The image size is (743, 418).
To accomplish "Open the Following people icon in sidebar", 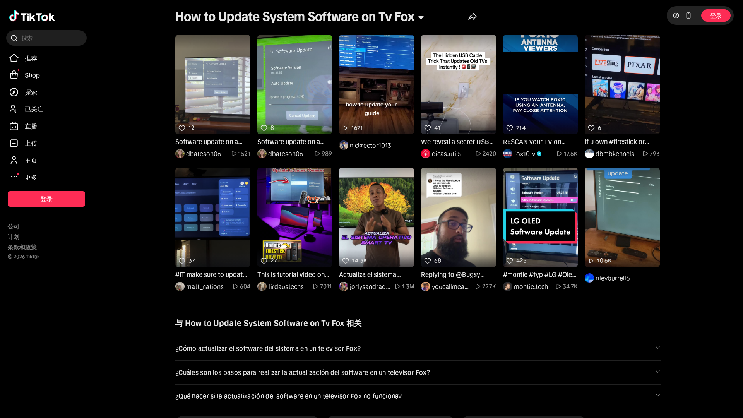I will click(x=14, y=109).
